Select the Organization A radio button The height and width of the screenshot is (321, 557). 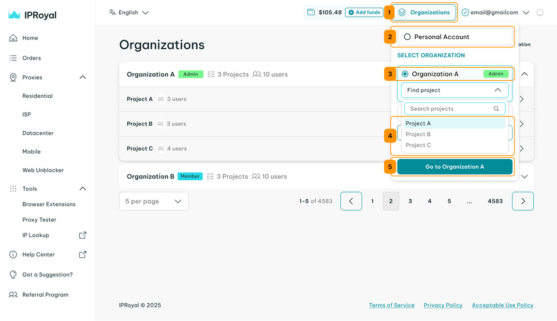click(x=405, y=74)
